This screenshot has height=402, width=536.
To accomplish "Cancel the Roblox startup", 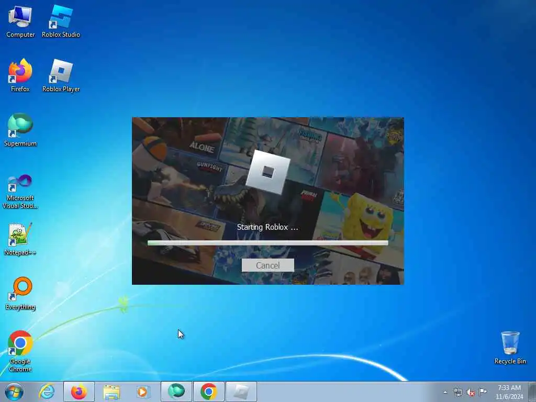I will point(267,265).
